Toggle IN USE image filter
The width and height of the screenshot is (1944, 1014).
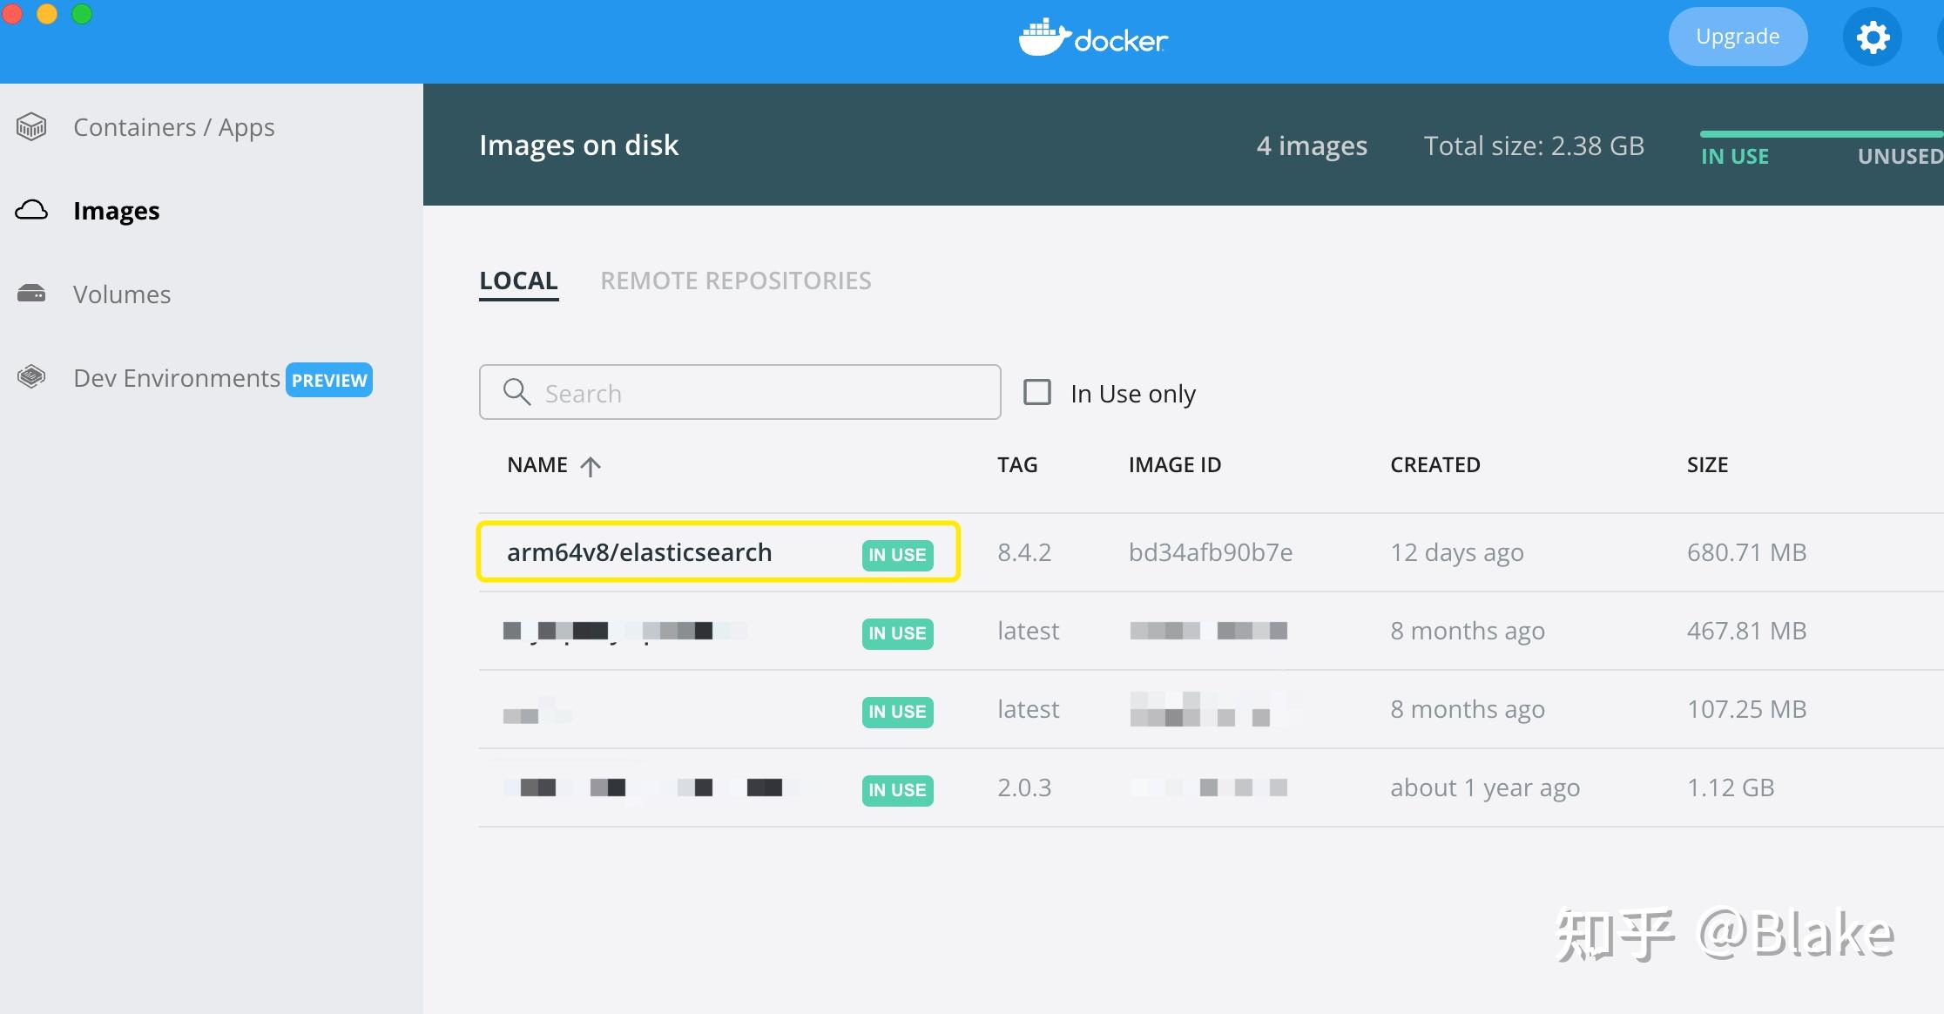click(1734, 156)
